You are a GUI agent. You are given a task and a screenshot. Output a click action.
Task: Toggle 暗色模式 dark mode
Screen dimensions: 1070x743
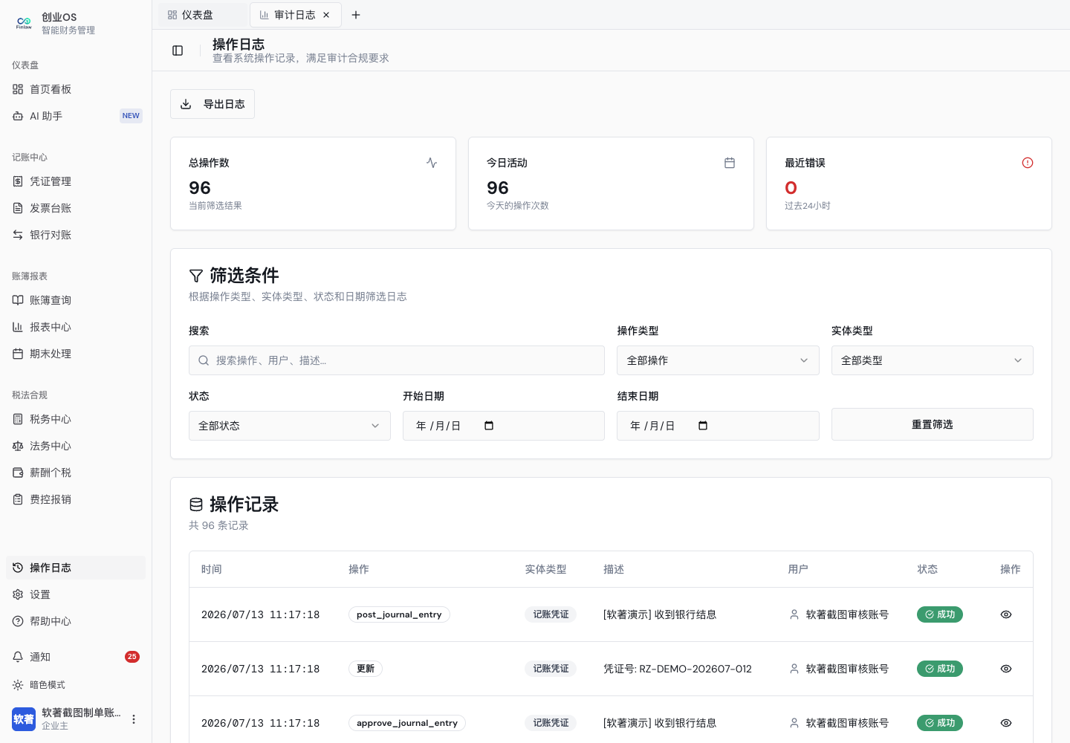point(76,685)
